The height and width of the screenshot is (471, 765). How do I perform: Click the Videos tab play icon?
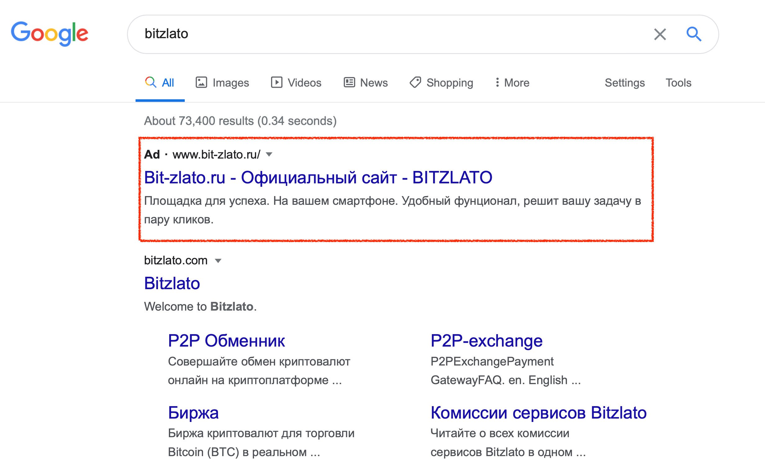[x=276, y=83]
